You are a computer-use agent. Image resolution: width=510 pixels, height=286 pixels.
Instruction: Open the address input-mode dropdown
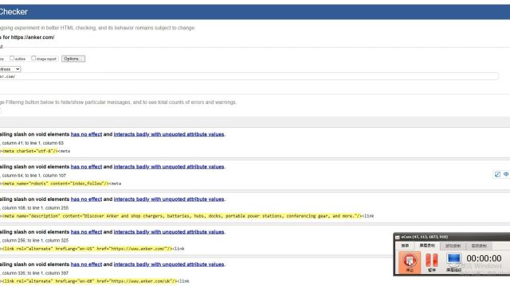(10, 69)
